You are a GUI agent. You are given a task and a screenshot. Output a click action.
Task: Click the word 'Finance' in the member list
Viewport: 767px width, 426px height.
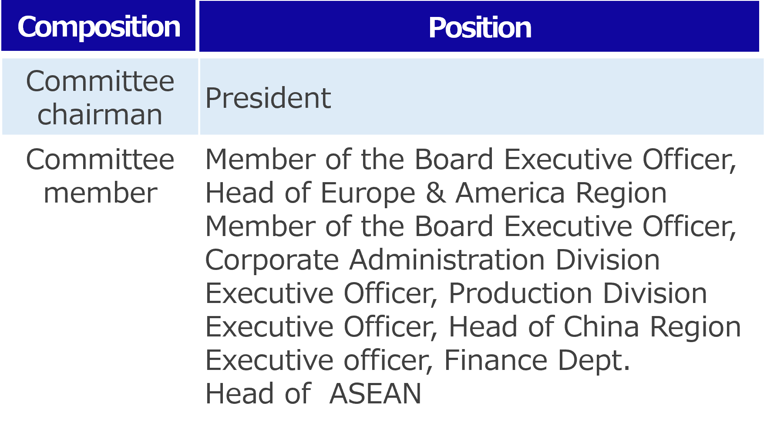click(x=495, y=360)
